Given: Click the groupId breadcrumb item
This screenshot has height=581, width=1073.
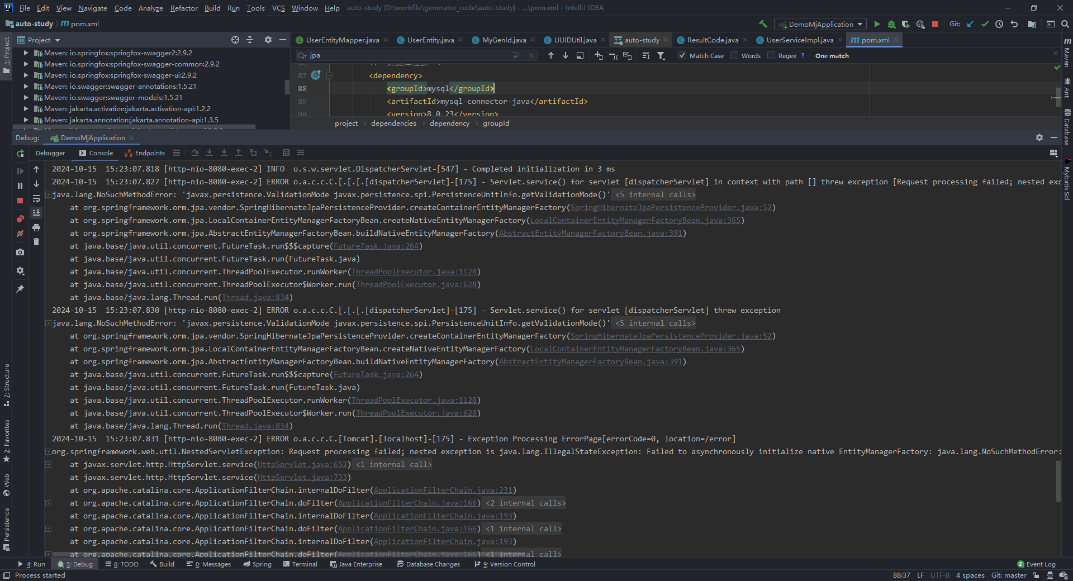Looking at the screenshot, I should click(x=496, y=123).
